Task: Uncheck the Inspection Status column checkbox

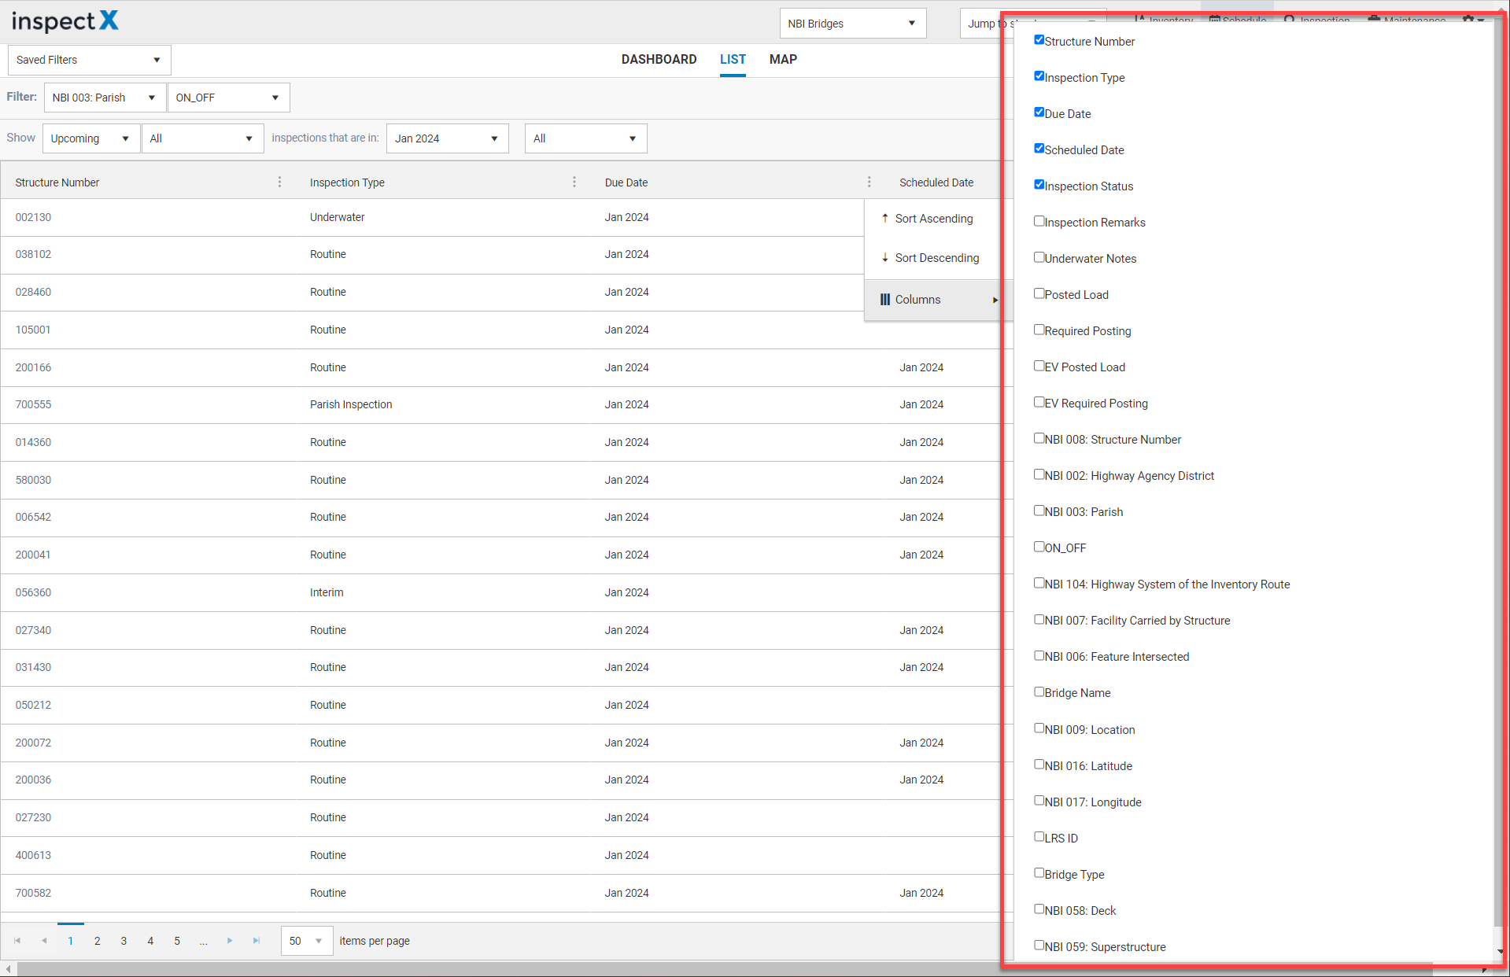Action: [x=1039, y=185]
